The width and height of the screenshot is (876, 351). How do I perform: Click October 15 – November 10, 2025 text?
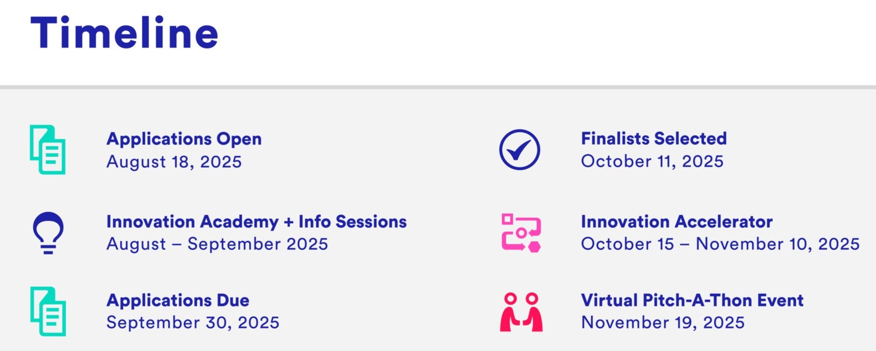[720, 244]
